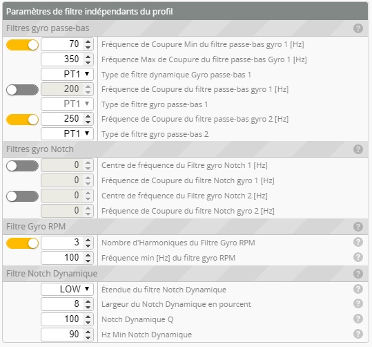Decrease gyro lowpass 2 cutoff value 250
This screenshot has width=372, height=347.
click(x=88, y=122)
